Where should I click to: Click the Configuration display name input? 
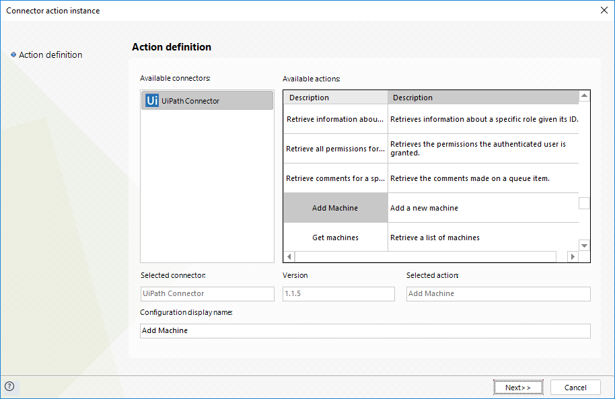click(365, 331)
